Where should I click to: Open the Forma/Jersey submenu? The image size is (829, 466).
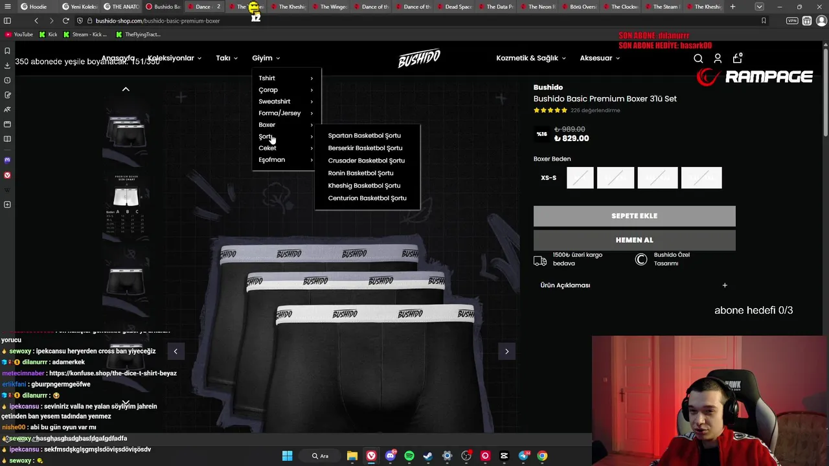[286, 113]
